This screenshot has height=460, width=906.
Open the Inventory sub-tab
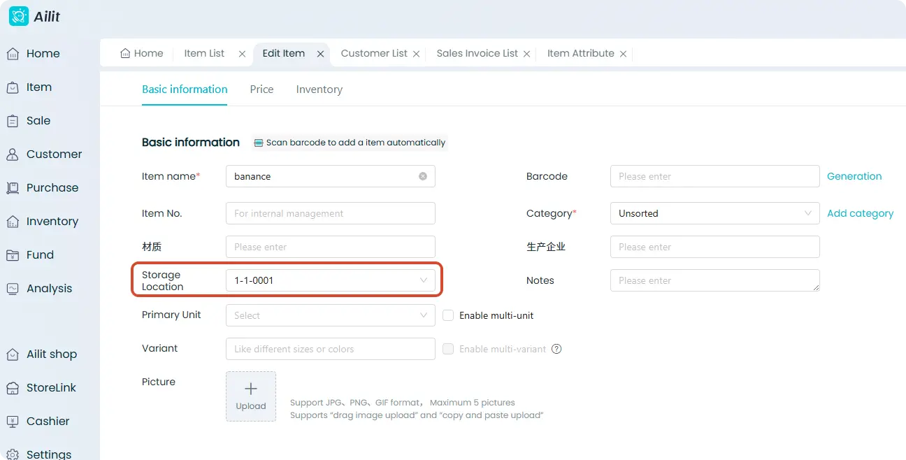point(319,89)
